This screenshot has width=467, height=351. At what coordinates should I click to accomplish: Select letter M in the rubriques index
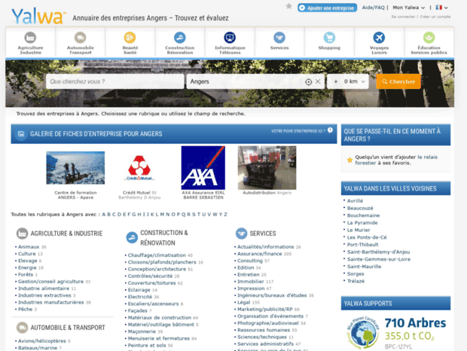(162, 215)
